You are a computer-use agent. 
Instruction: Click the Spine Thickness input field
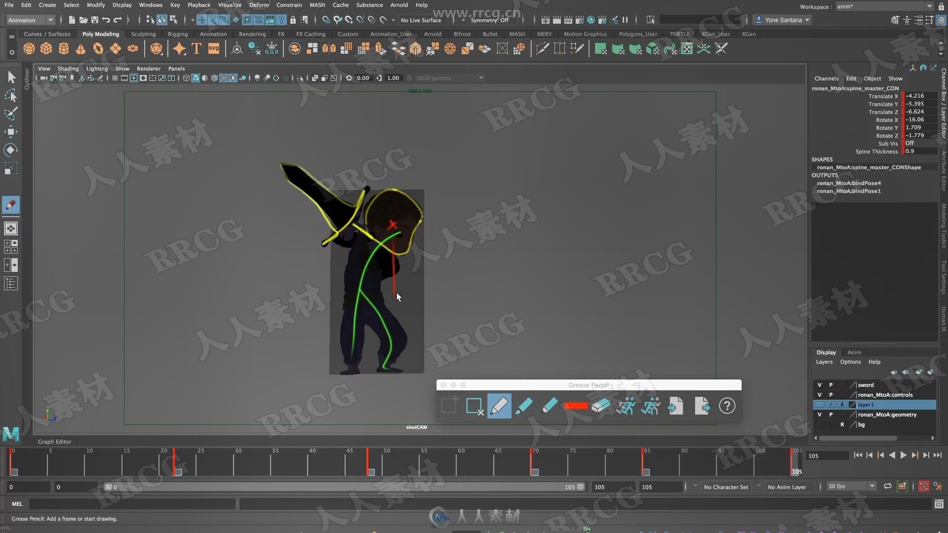[921, 151]
